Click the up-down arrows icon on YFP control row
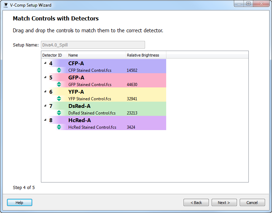 click(59, 99)
